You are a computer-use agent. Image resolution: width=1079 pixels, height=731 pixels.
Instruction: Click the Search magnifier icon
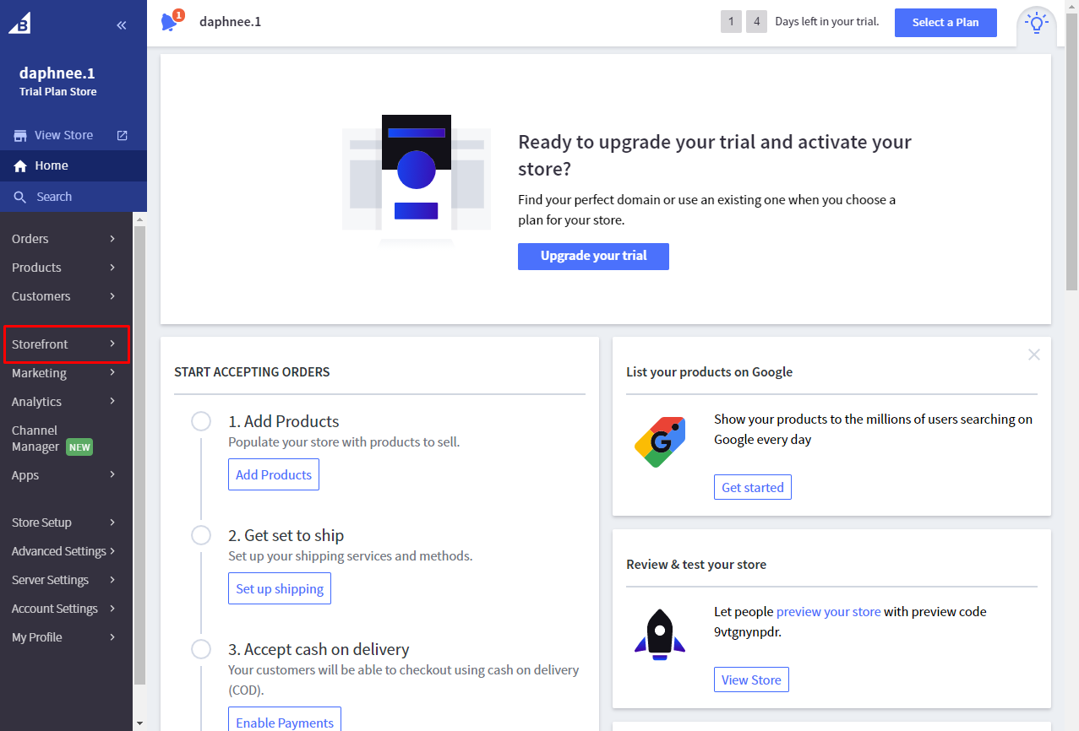pos(20,198)
